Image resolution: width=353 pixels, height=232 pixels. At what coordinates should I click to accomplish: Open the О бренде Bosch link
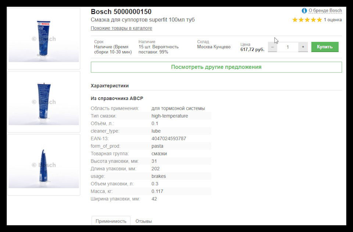pos(325,11)
